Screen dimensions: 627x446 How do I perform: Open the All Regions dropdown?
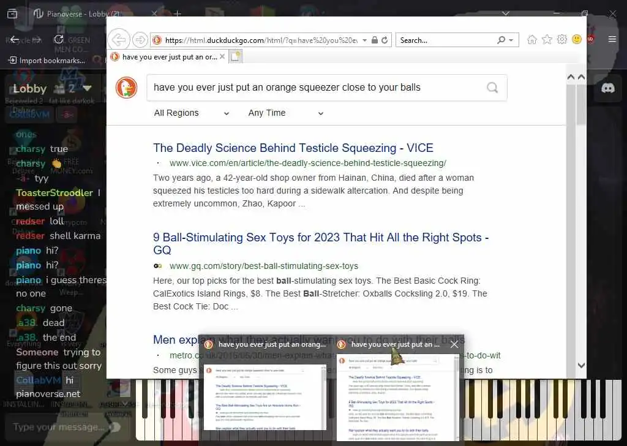tap(192, 113)
